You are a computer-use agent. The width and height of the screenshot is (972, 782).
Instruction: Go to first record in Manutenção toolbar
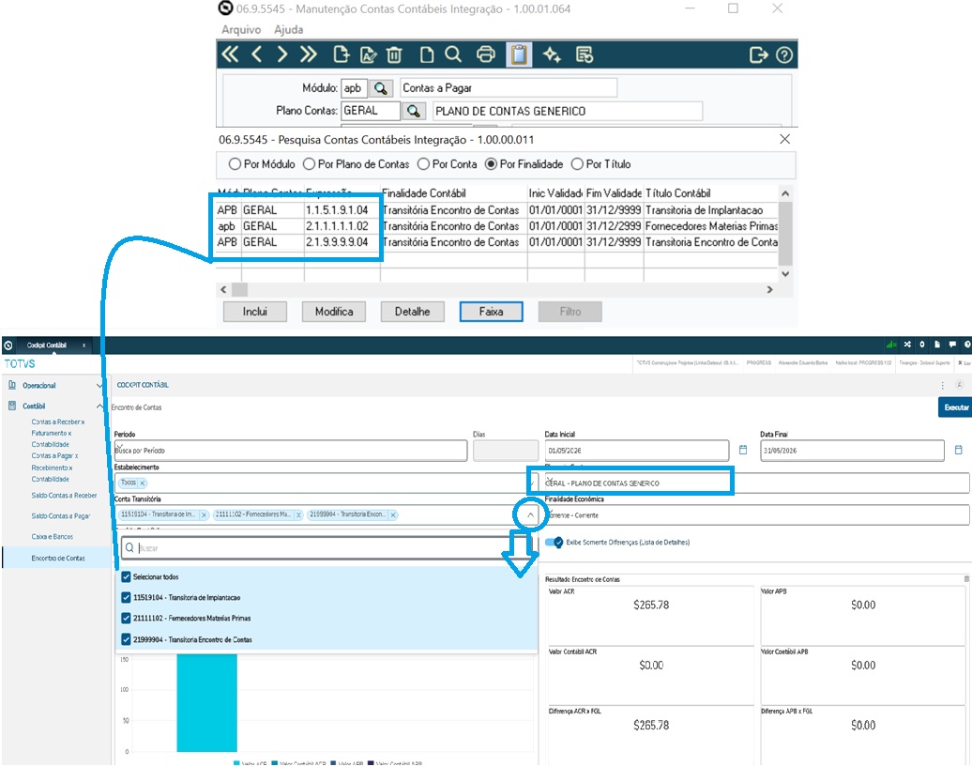pos(230,54)
